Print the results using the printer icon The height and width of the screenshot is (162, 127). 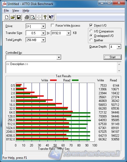[x=27, y=17]
